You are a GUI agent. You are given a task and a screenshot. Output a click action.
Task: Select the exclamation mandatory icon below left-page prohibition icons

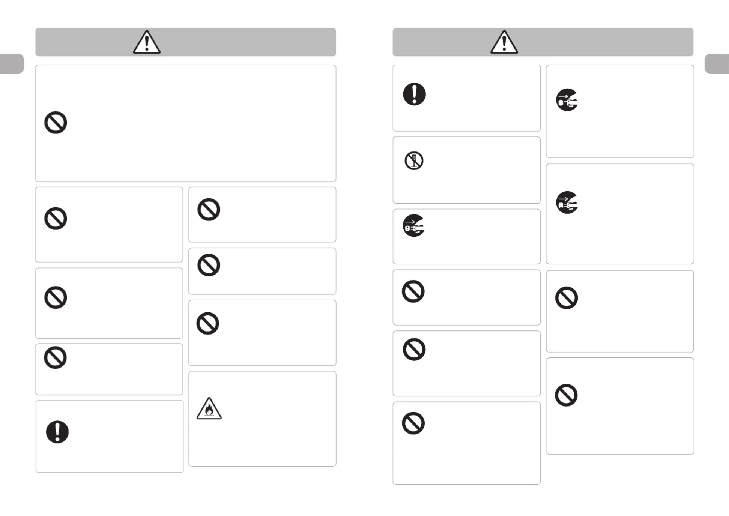(57, 432)
